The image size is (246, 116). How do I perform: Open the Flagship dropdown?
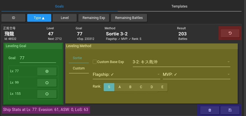tap(126, 75)
